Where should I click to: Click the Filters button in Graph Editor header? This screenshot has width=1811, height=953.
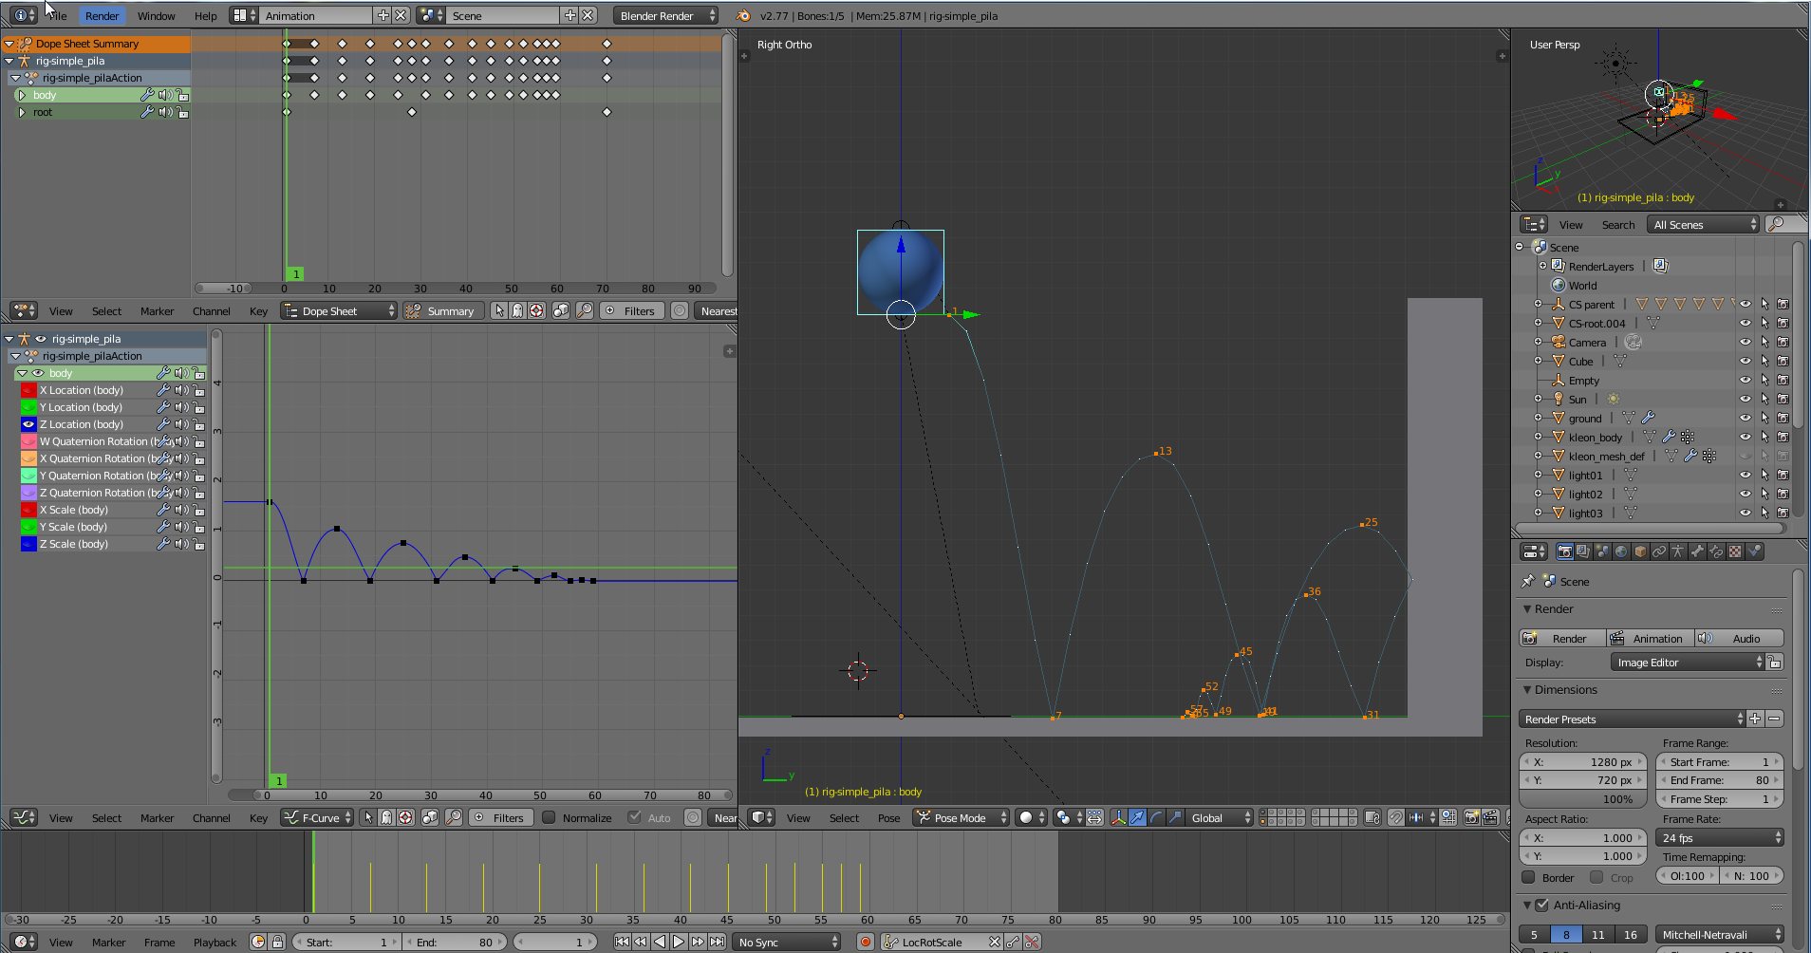tap(499, 817)
